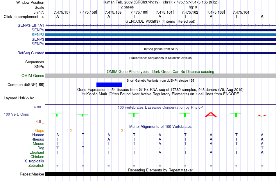Image resolution: width=276 pixels, height=181 pixels.
Task: Click the black RepeatMasker bar
Action: [x=160, y=174]
